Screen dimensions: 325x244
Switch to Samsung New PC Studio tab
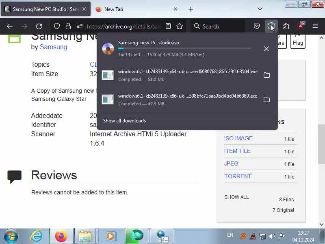point(45,9)
